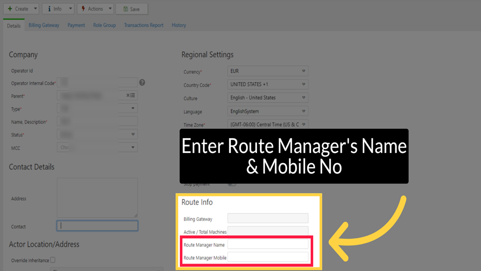
Task: Check the Override Inheritance checkbox
Action: click(53, 260)
